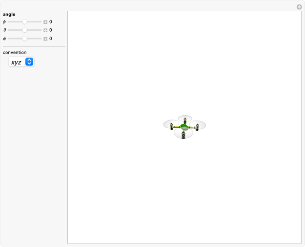Viewport: 305px width, 247px height.
Task: Click the green quadcopter body center
Action: pos(184,127)
